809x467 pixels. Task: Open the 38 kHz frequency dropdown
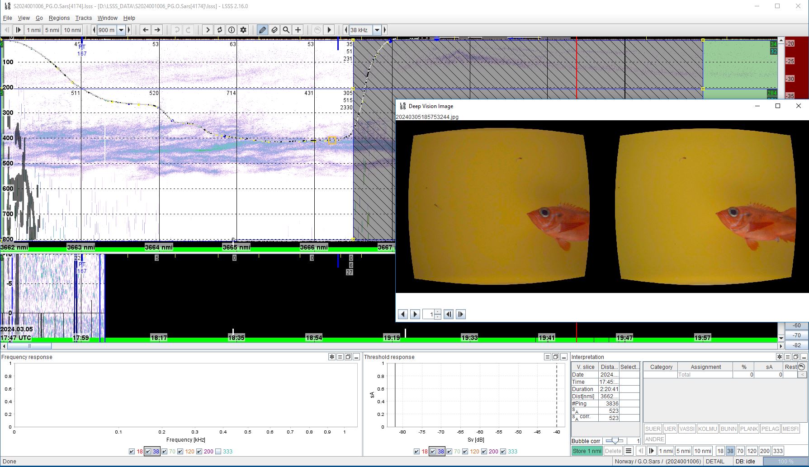click(377, 30)
